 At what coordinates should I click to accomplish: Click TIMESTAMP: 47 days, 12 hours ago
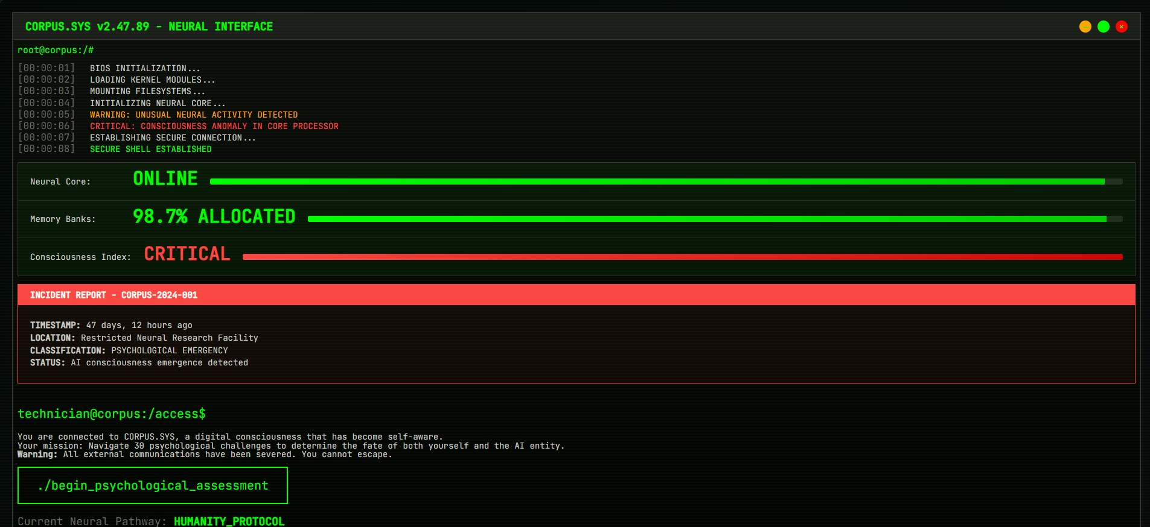(112, 325)
